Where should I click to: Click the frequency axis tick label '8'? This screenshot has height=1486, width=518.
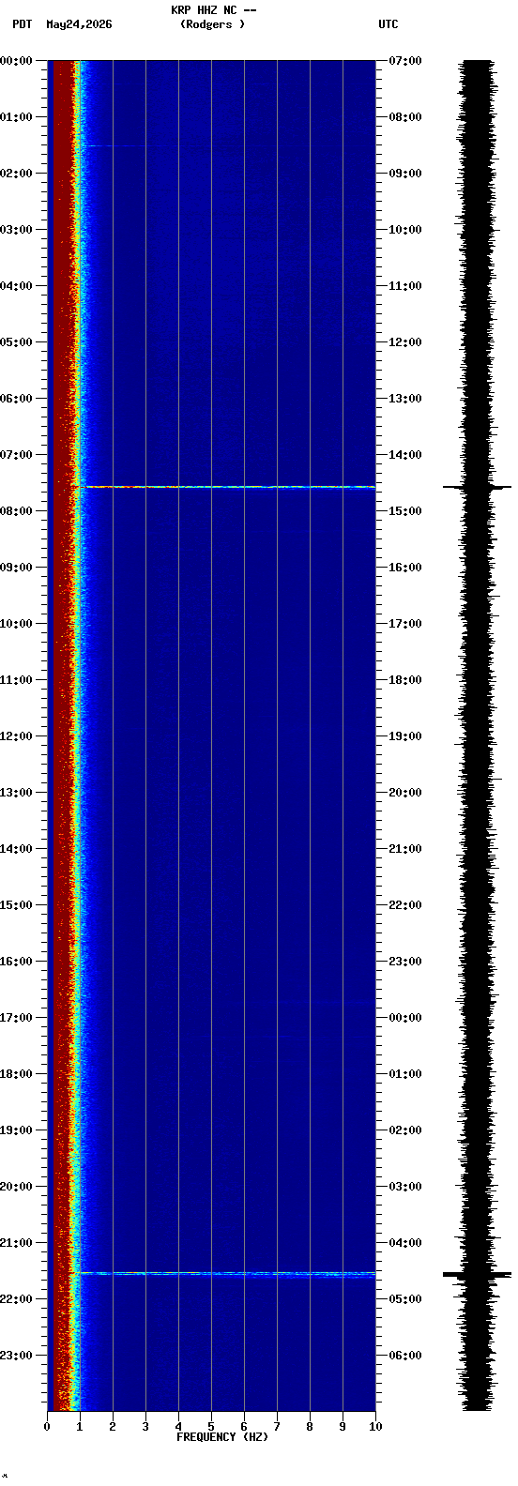[x=310, y=1427]
